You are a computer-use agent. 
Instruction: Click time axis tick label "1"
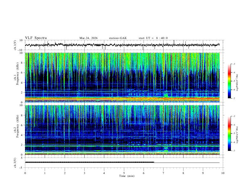point(45,173)
